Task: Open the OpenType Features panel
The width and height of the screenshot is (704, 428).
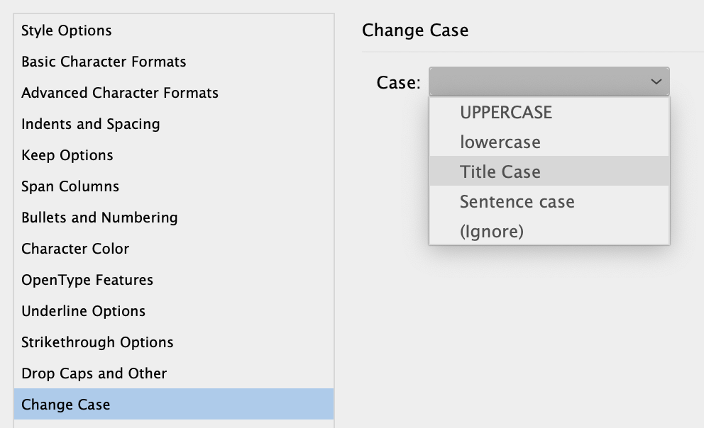Action: pyautogui.click(x=87, y=280)
